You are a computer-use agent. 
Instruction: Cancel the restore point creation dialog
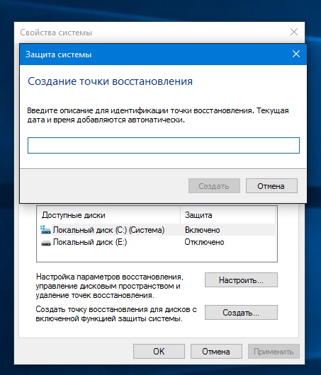[x=271, y=186]
